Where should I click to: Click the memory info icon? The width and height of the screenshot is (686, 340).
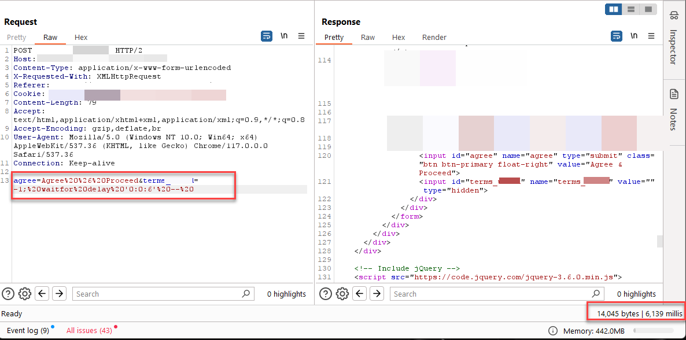(553, 330)
